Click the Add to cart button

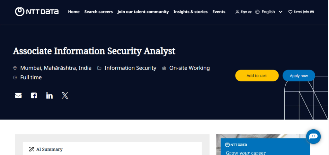(257, 76)
